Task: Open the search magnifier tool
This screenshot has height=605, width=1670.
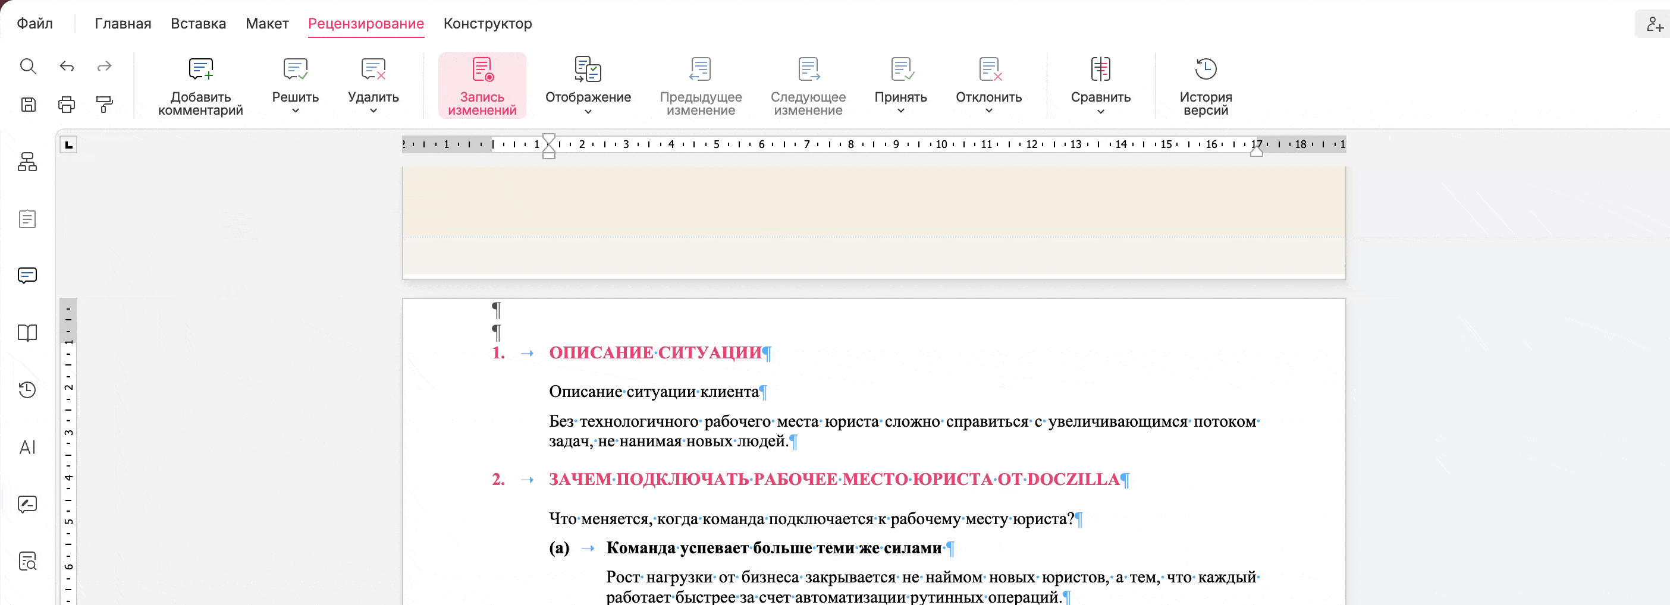Action: [28, 66]
